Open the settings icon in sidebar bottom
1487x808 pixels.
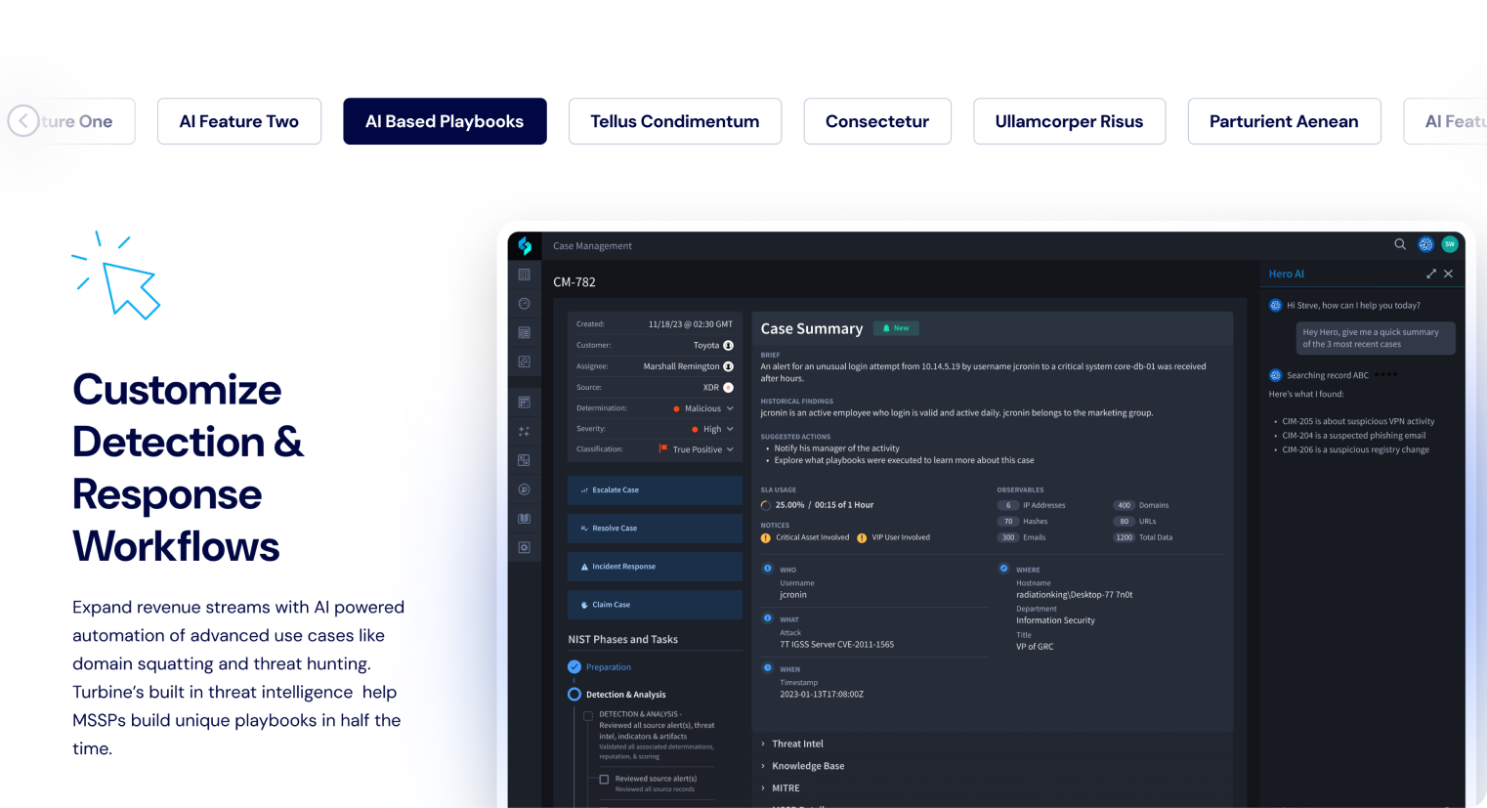click(x=525, y=548)
